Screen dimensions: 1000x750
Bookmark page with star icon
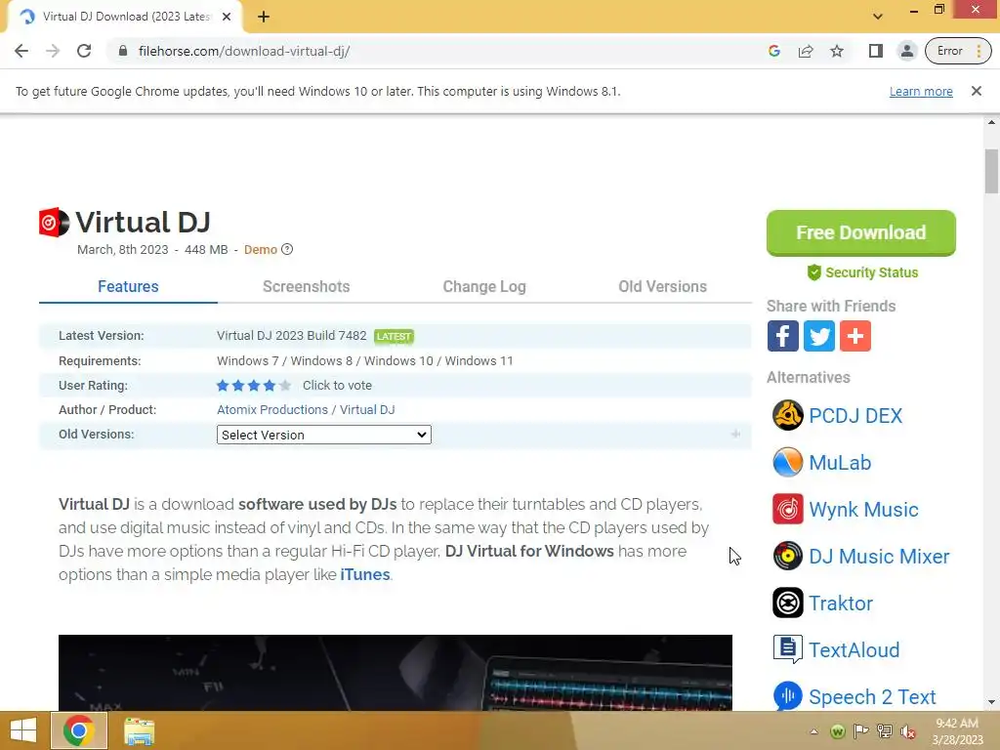[x=837, y=51]
